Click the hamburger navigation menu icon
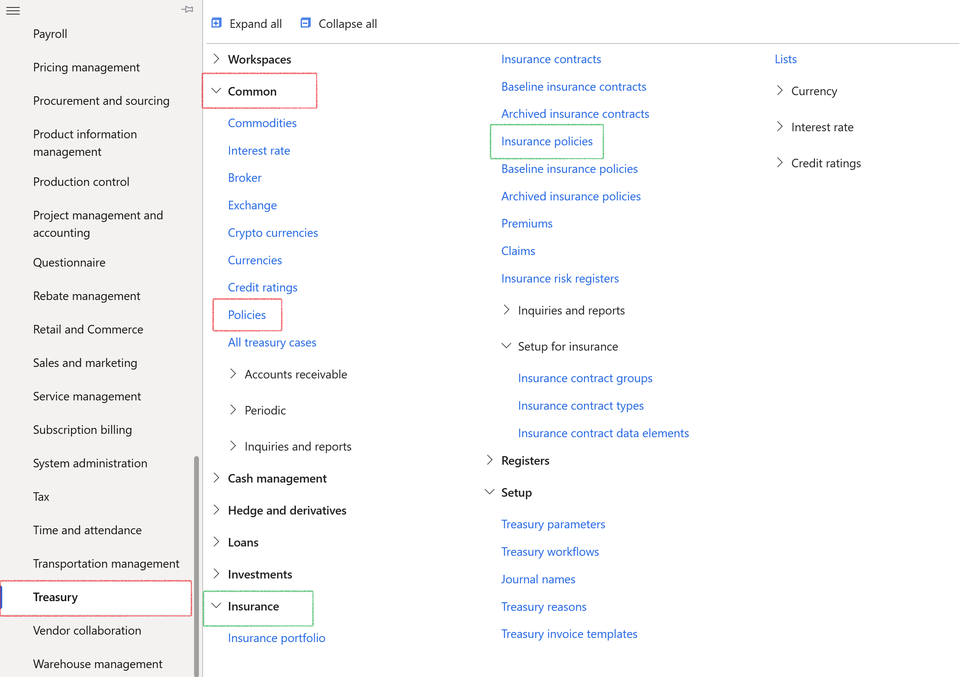This screenshot has width=966, height=677. [x=13, y=10]
